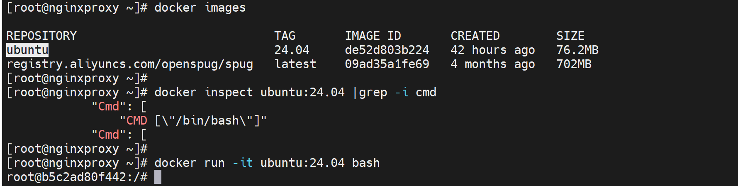Click the registry.aliyuncs.com/openspug/spug repository name

coord(130,64)
